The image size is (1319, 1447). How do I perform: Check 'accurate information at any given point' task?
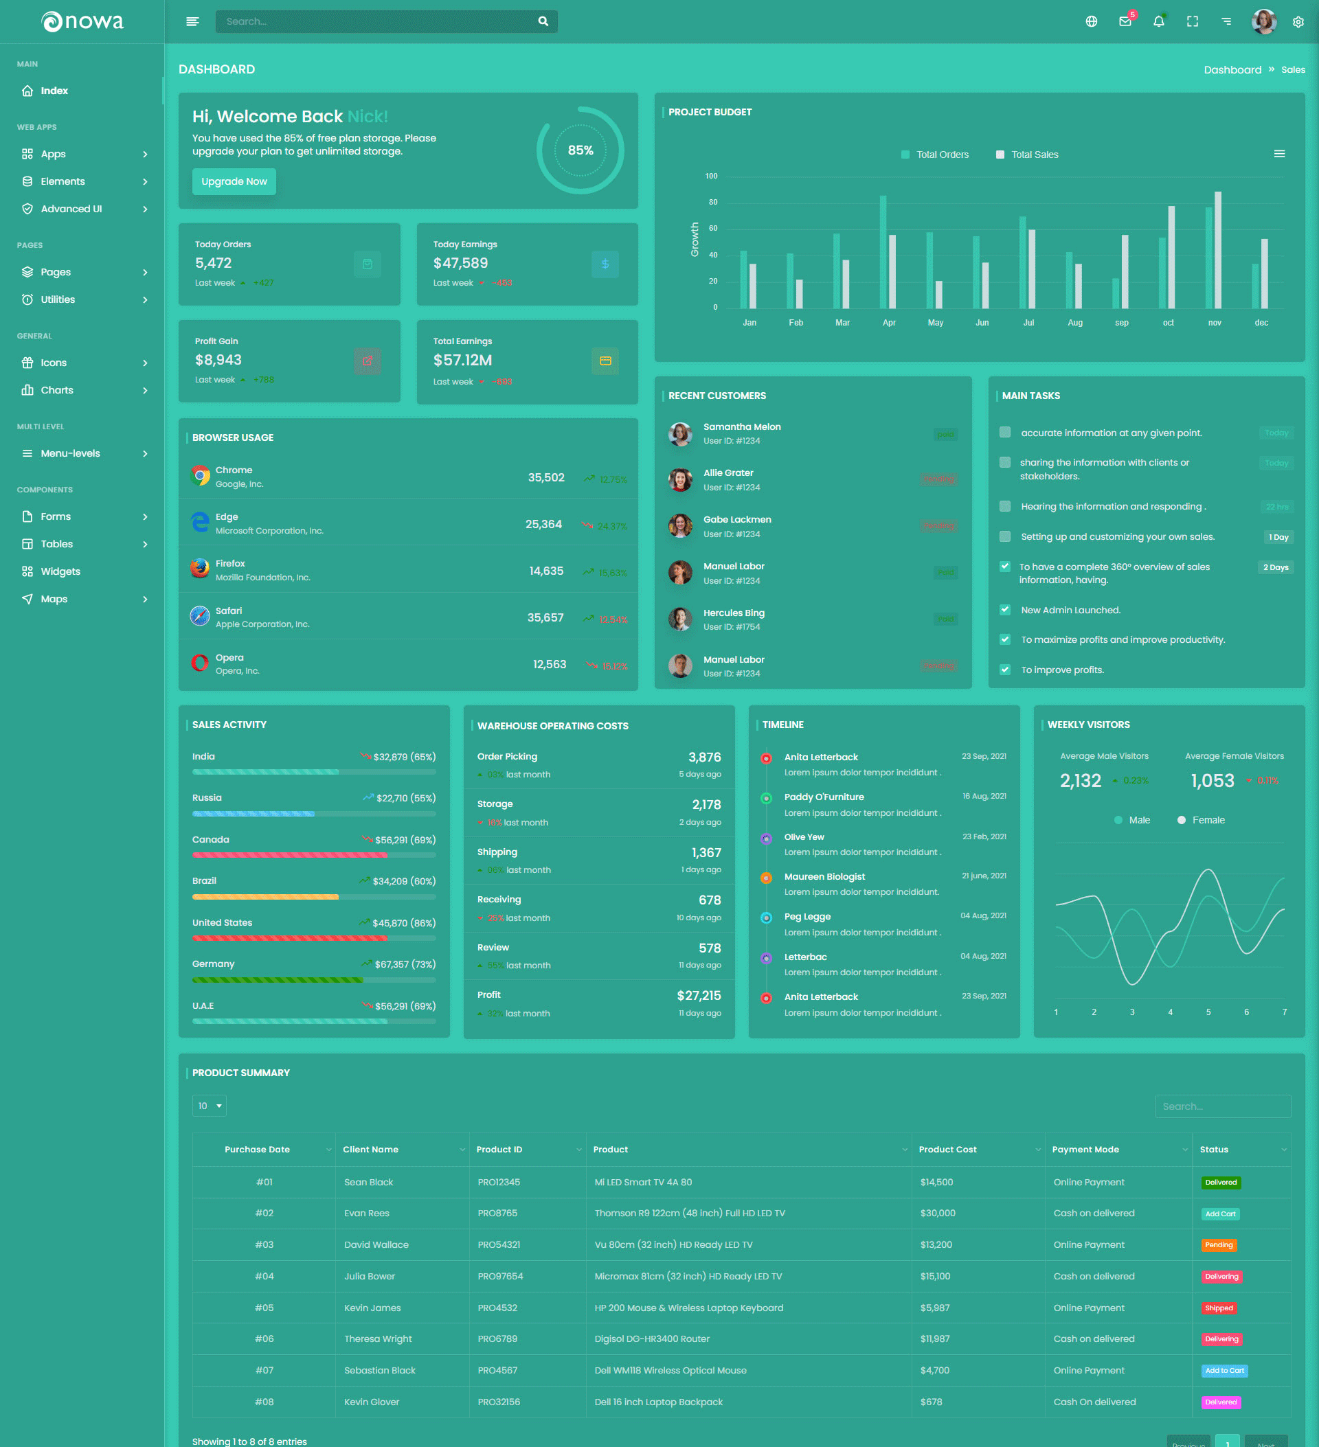point(1004,433)
